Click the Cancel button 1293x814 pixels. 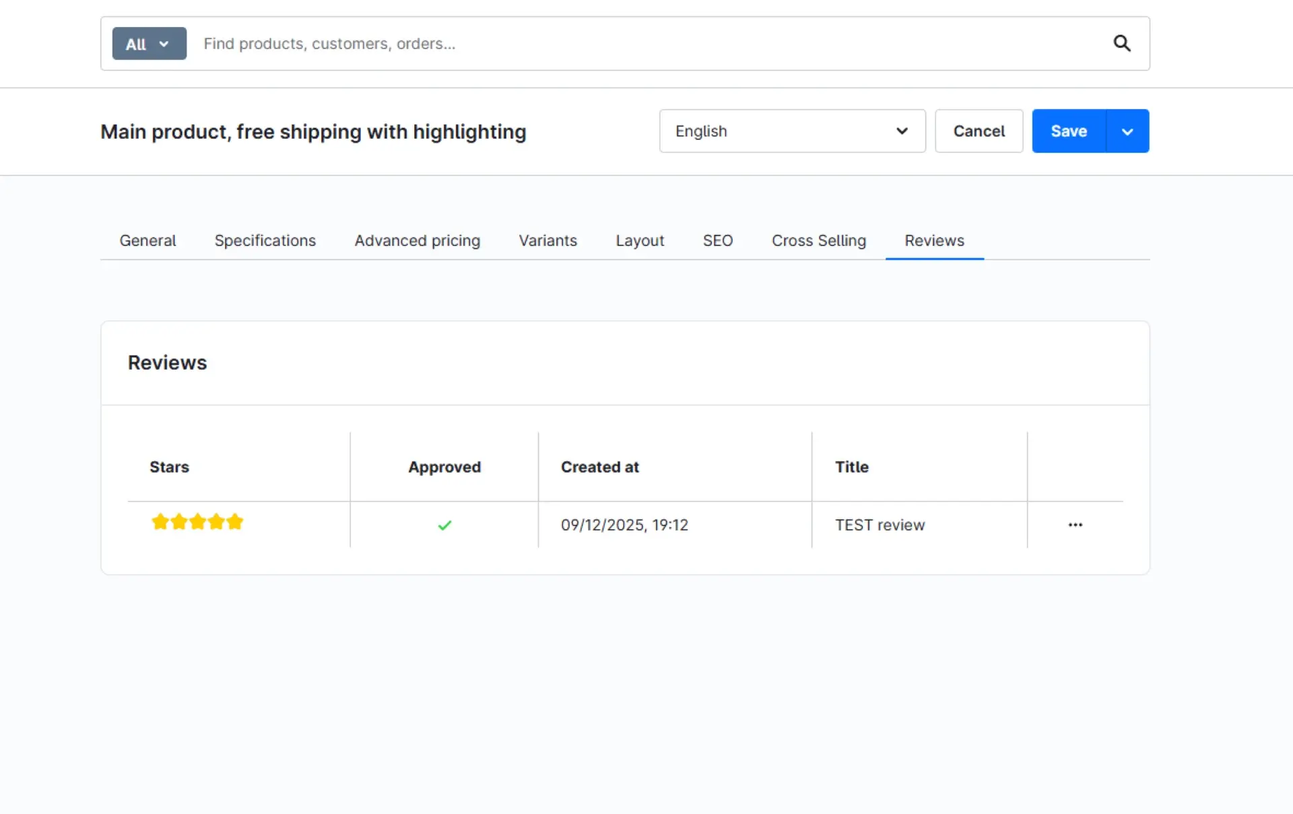979,131
